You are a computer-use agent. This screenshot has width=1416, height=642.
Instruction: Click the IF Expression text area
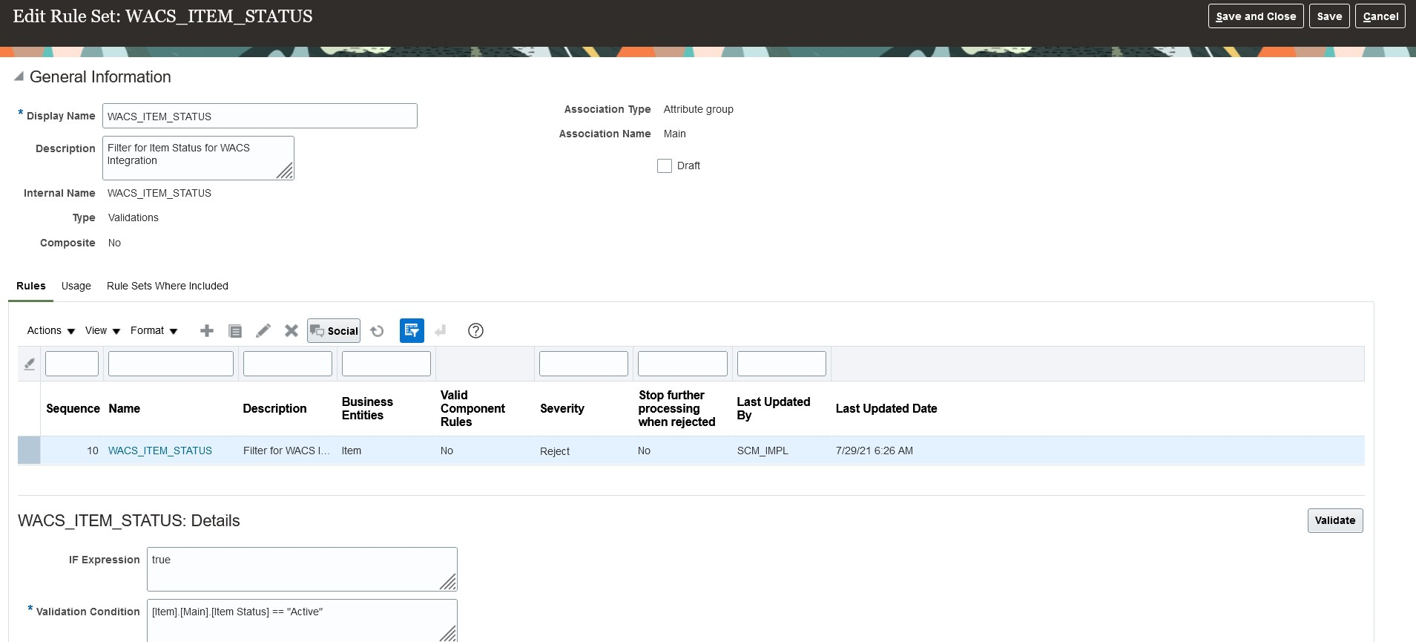(302, 569)
